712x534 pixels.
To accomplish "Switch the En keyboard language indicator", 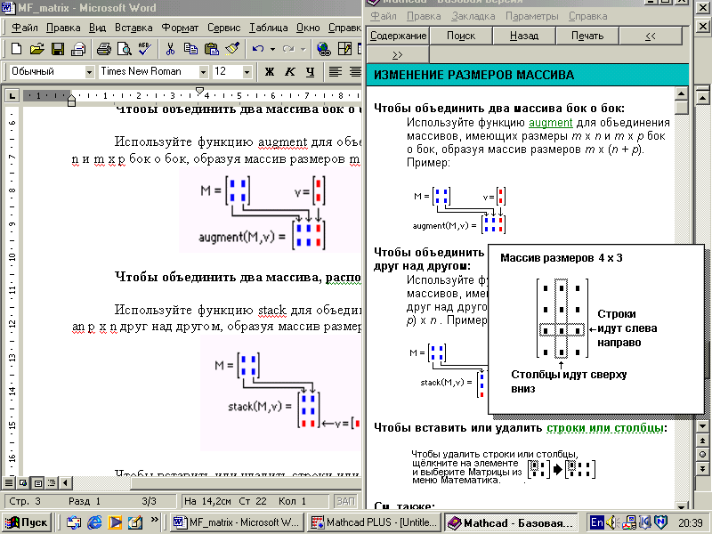I will (596, 522).
